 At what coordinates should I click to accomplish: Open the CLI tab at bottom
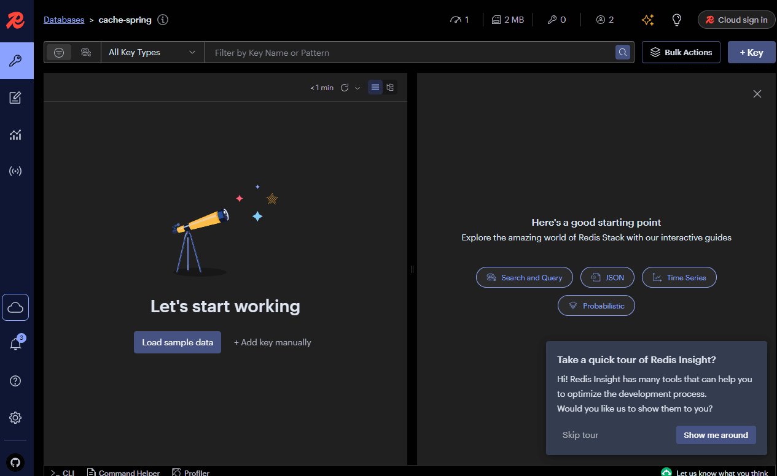tap(63, 472)
